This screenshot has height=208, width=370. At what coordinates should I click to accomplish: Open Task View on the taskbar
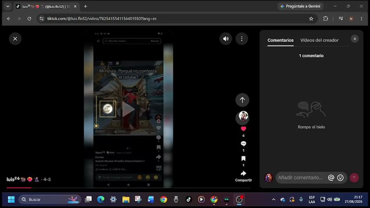coord(88,199)
